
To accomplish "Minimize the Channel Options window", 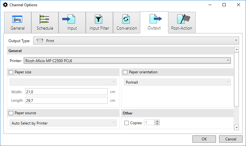I will [x=210, y=5].
